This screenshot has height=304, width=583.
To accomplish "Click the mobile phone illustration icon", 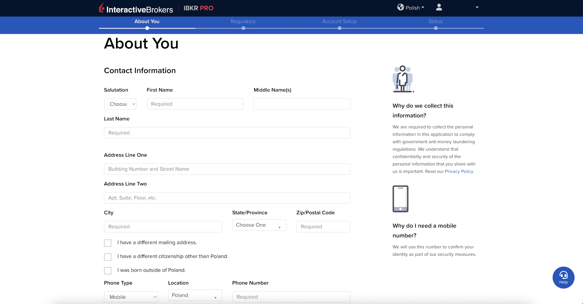I will (400, 199).
